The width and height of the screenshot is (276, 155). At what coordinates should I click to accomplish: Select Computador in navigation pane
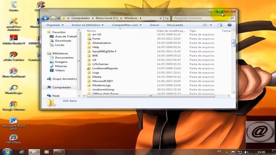coord(59,87)
